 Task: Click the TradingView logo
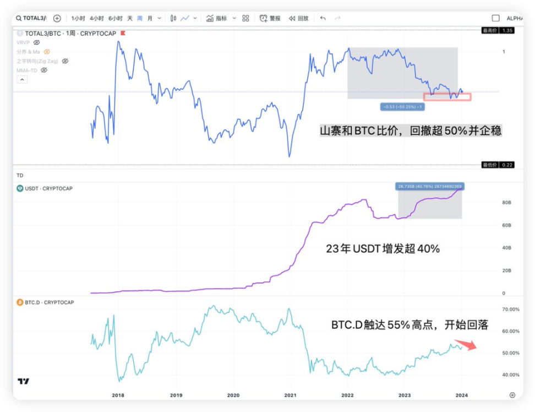[x=23, y=381]
